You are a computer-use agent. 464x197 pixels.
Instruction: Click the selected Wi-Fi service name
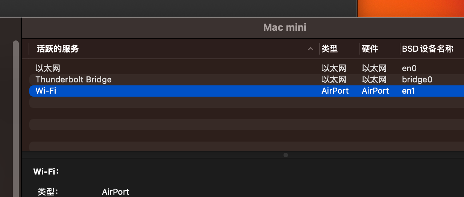(x=46, y=91)
